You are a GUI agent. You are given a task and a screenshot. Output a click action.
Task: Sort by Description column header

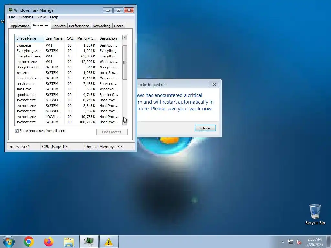click(x=110, y=38)
